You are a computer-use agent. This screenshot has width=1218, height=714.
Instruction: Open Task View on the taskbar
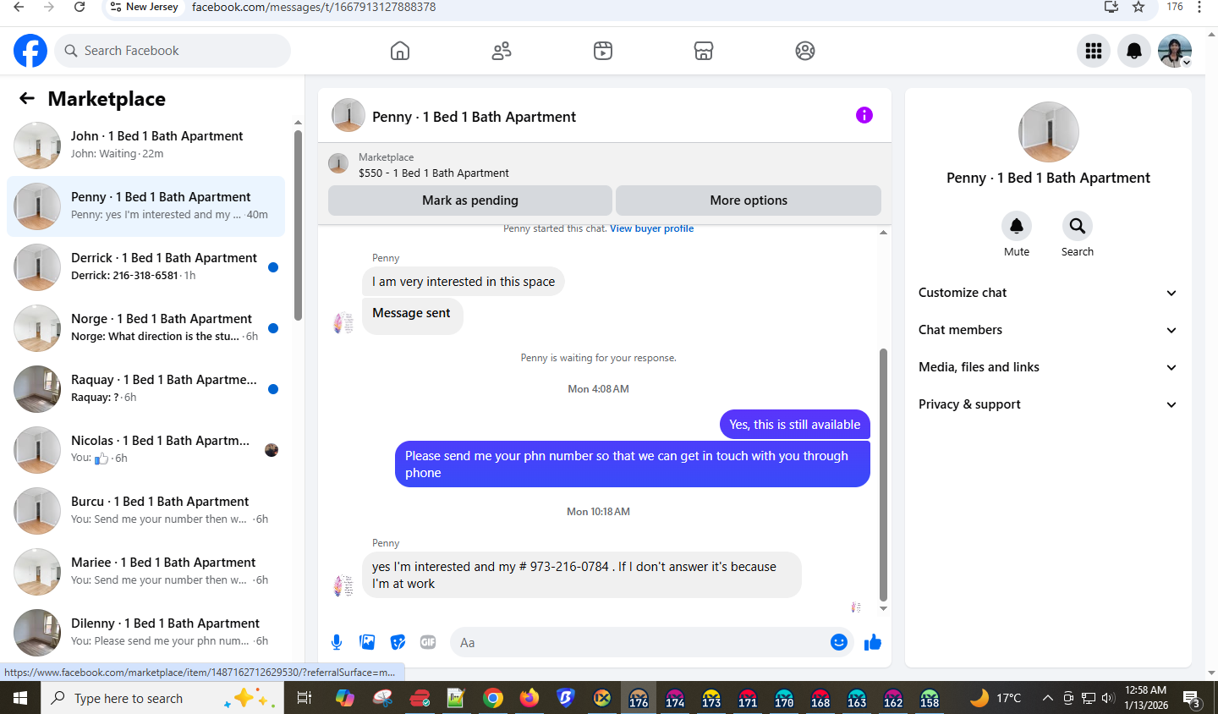[304, 698]
